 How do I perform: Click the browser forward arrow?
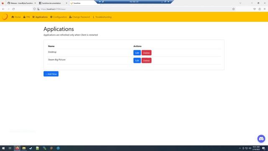coord(8,9)
